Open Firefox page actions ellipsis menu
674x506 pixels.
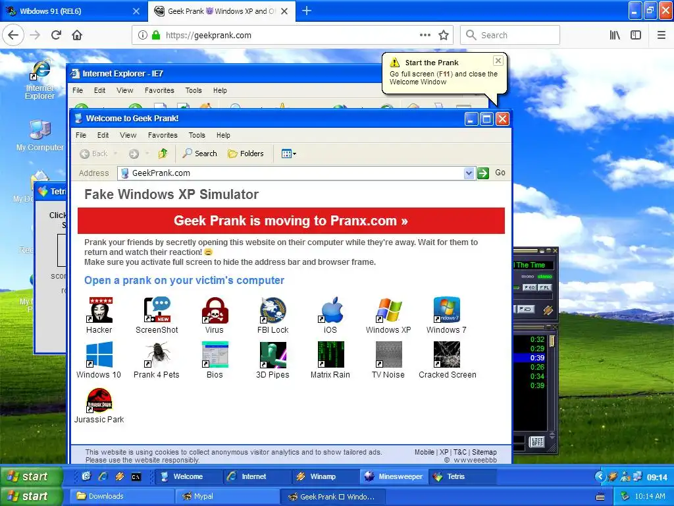pyautogui.click(x=425, y=36)
